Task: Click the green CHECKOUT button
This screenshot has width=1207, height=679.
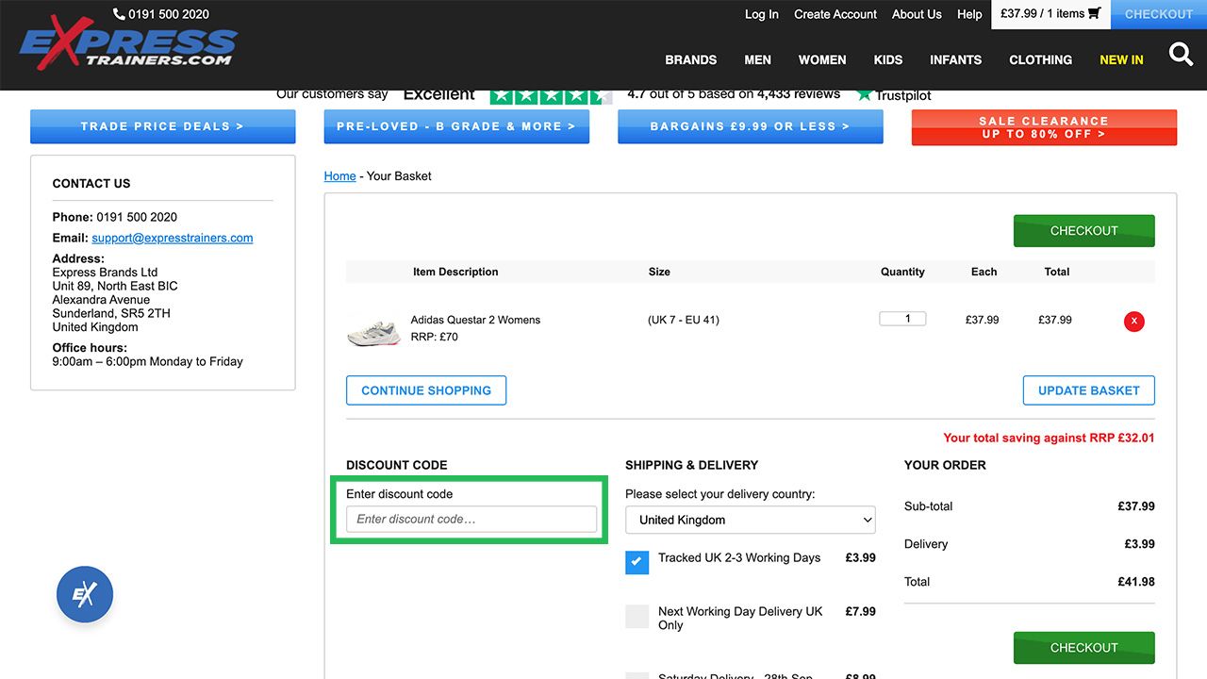Action: click(1083, 230)
